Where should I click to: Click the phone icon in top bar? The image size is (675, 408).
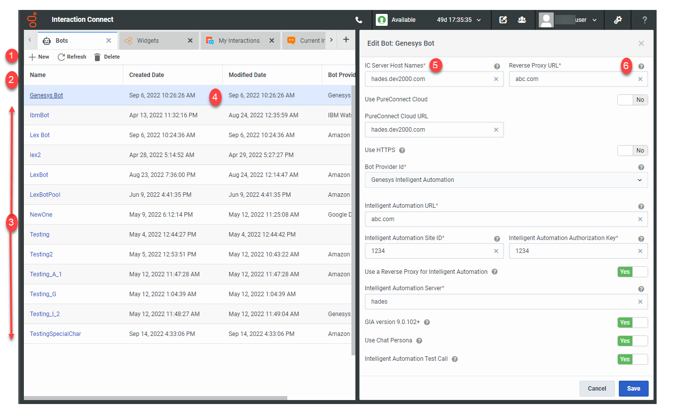pos(359,20)
